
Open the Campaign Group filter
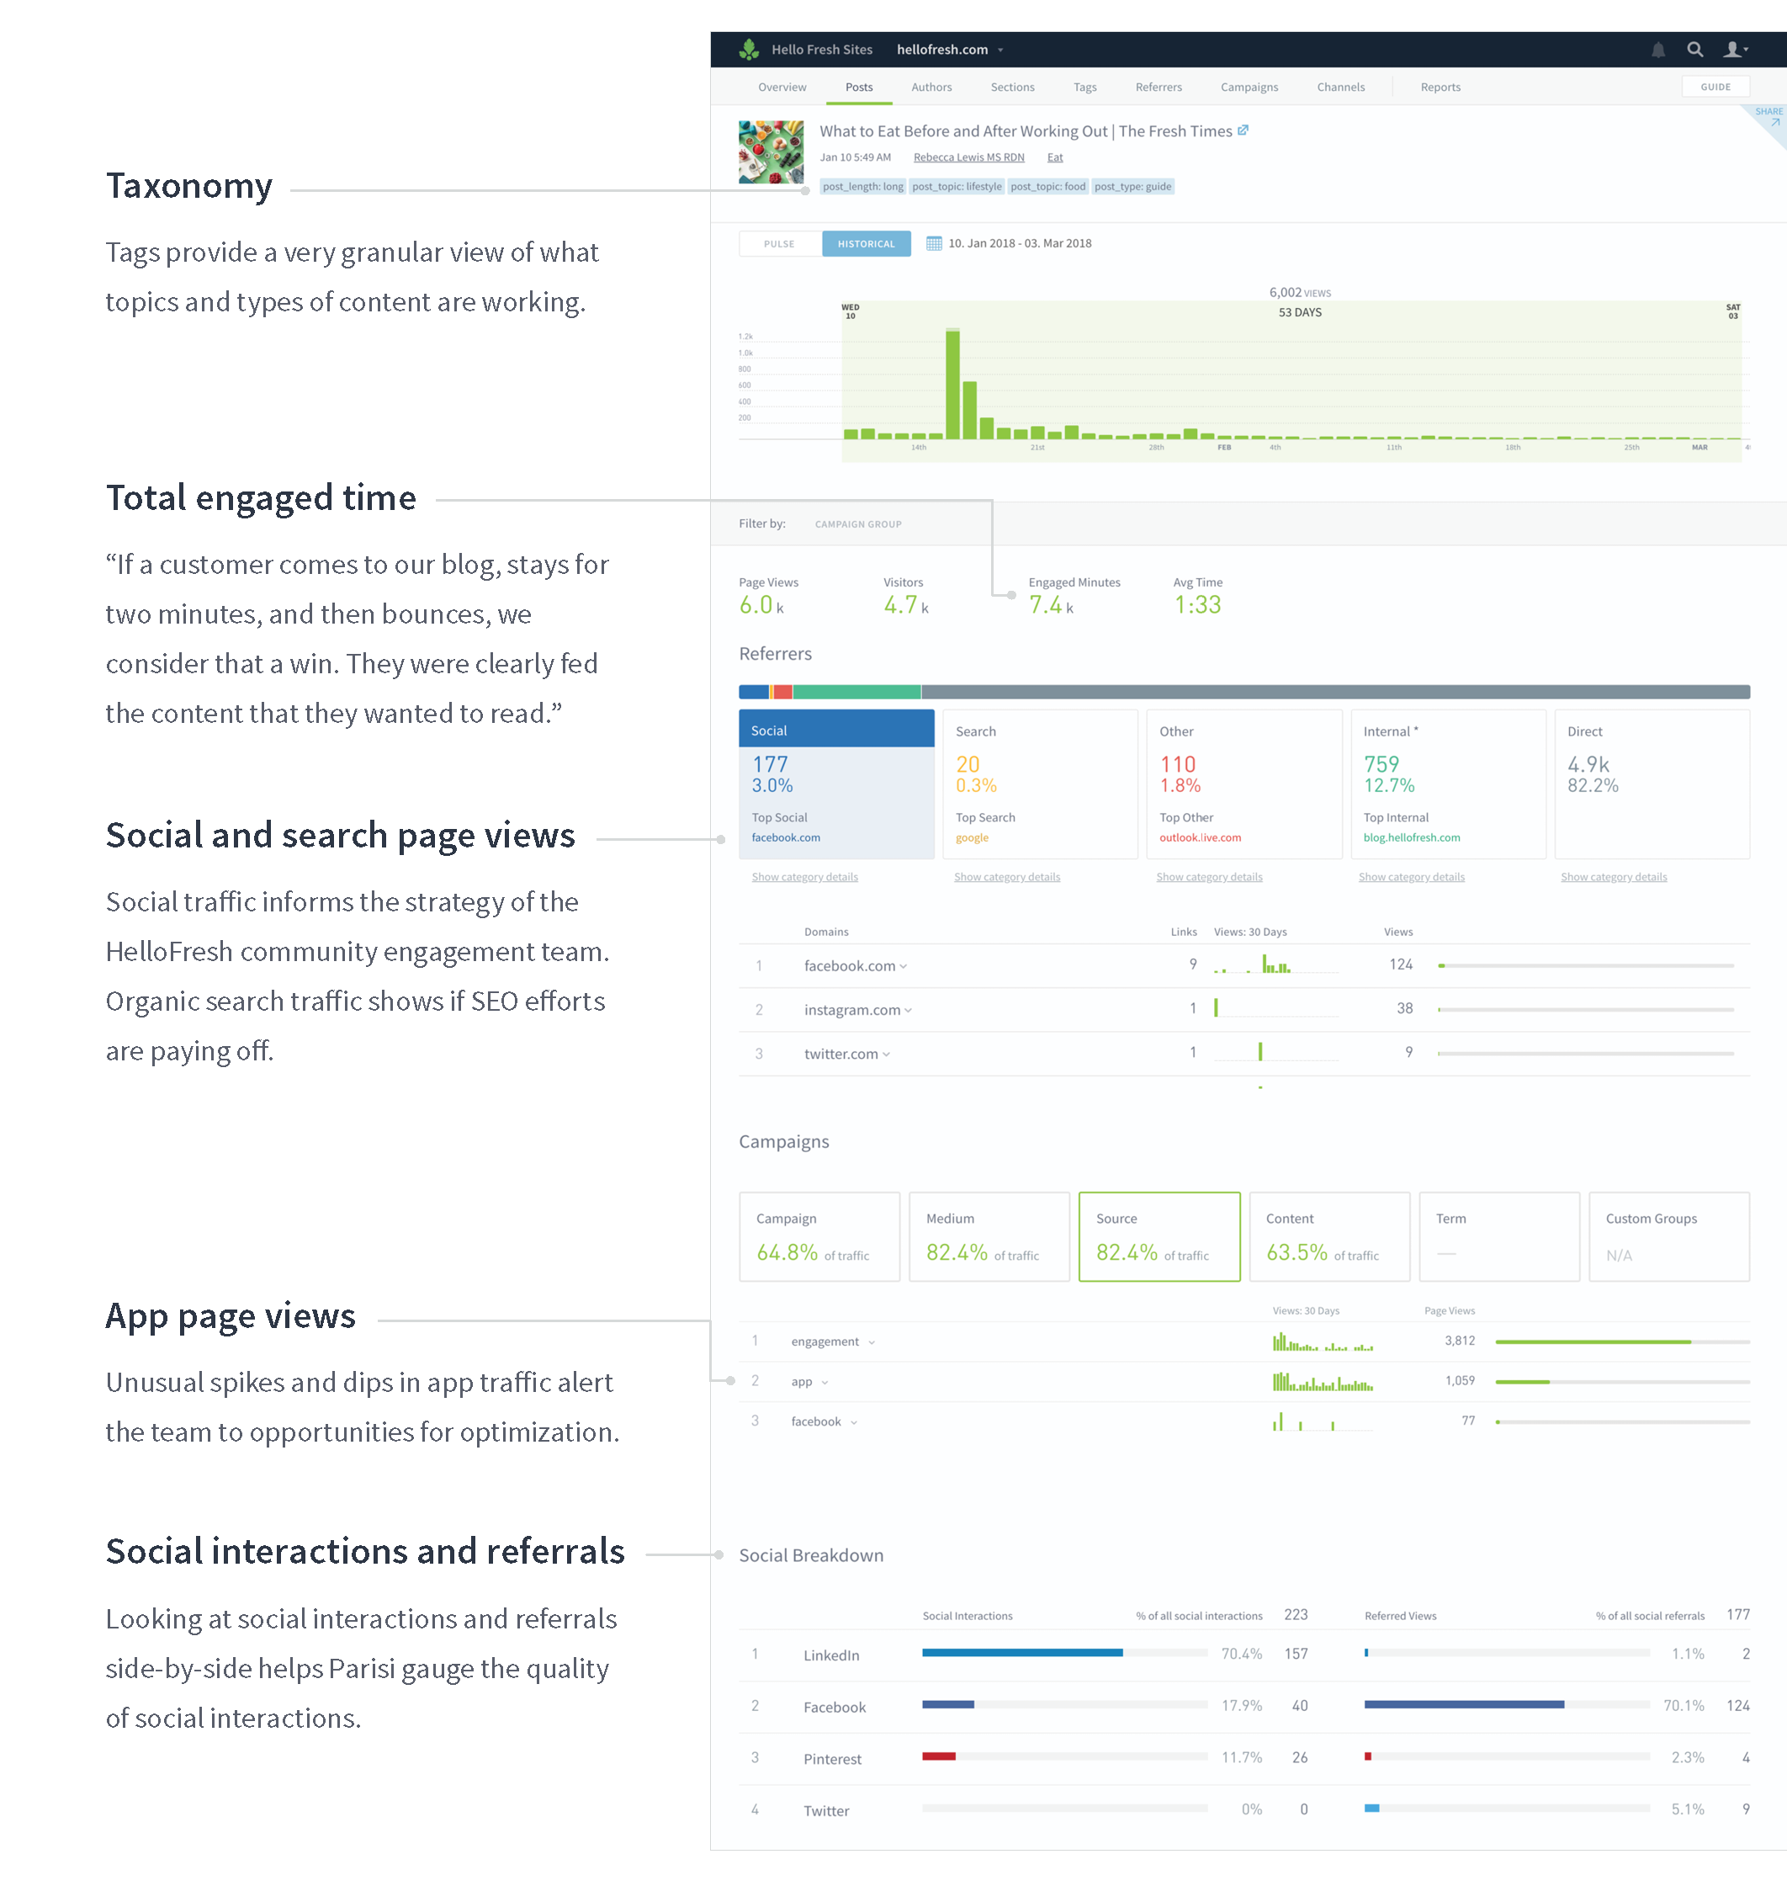click(x=858, y=524)
